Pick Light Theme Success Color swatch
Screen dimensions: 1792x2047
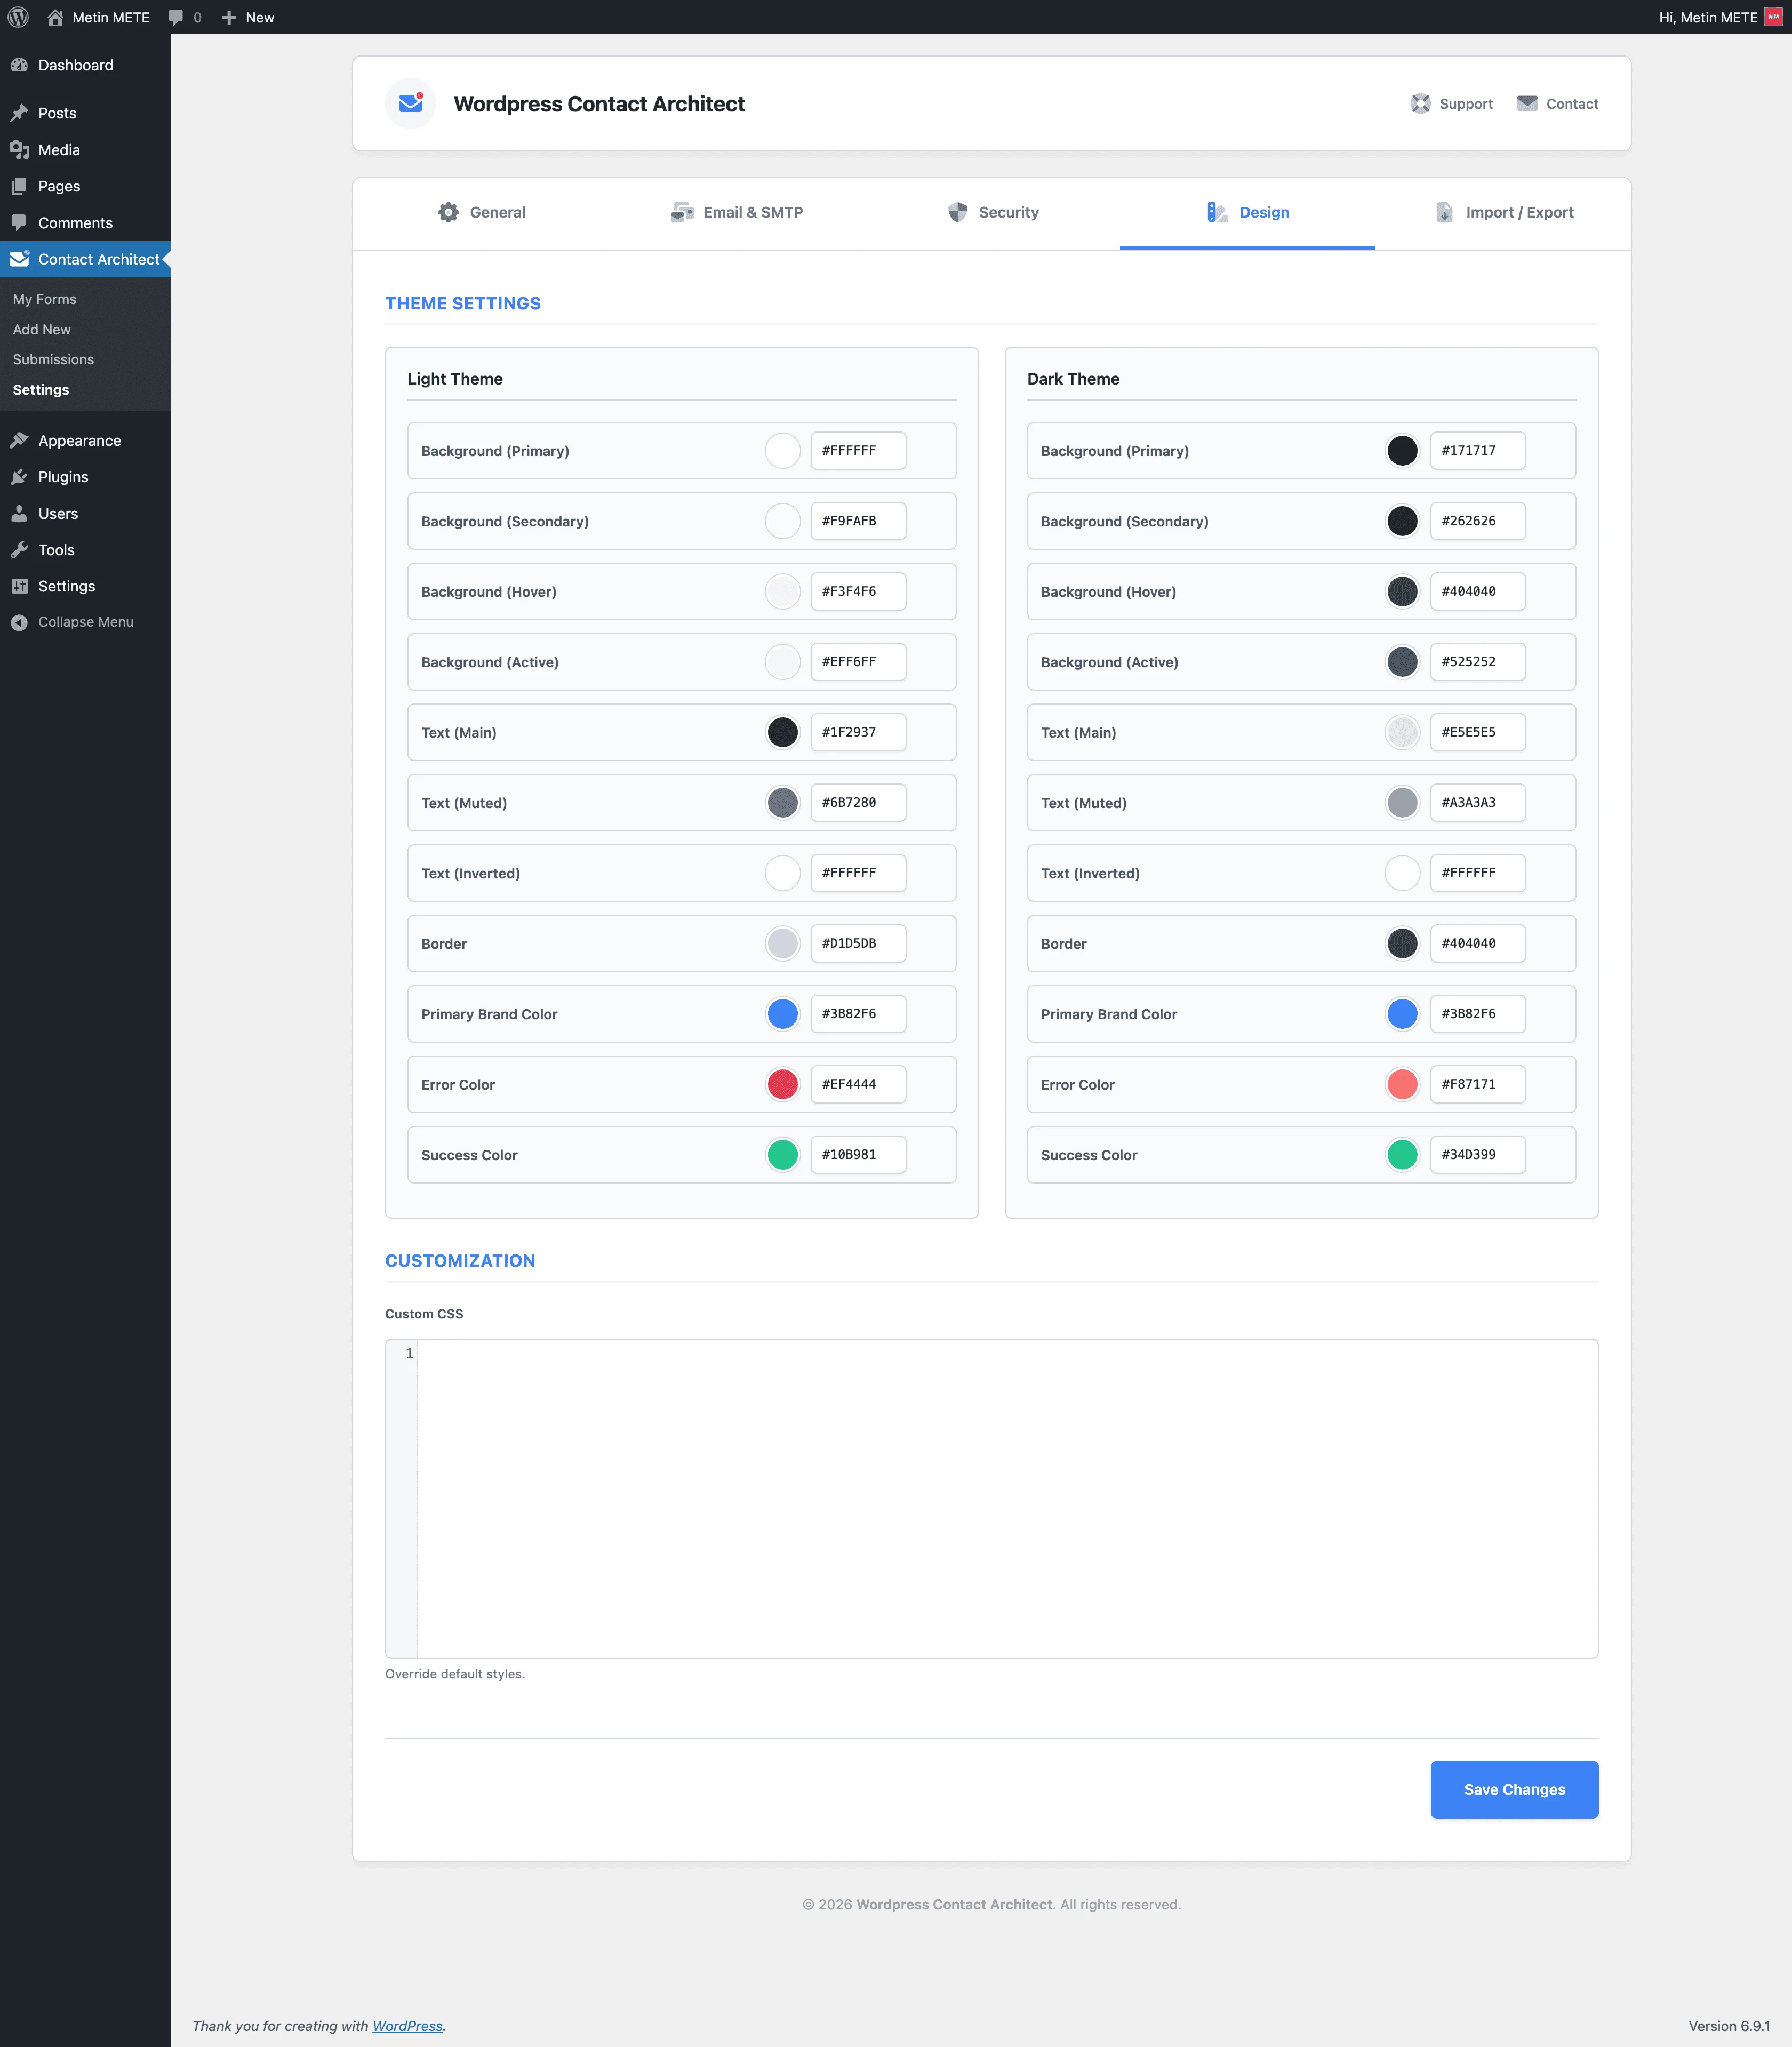pos(782,1155)
